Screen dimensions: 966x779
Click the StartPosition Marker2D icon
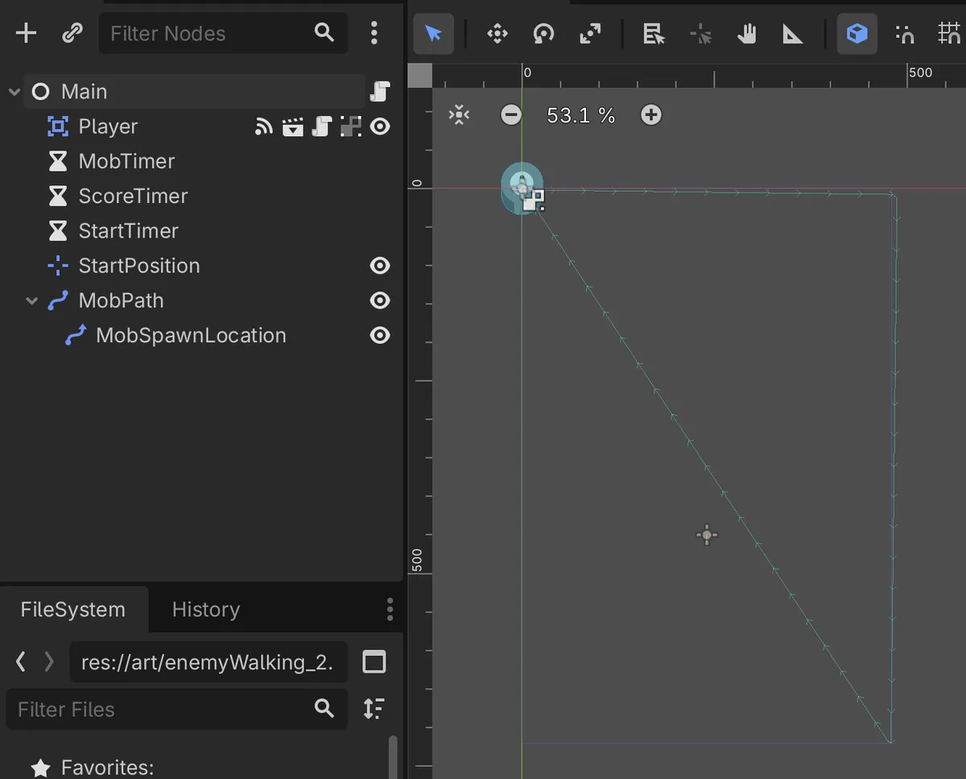coord(58,266)
